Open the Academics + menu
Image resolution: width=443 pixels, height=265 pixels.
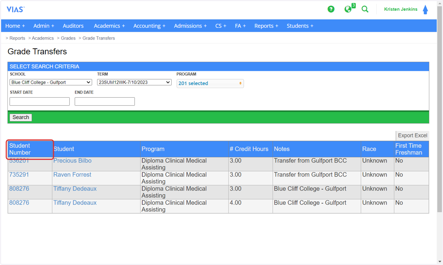tap(109, 26)
